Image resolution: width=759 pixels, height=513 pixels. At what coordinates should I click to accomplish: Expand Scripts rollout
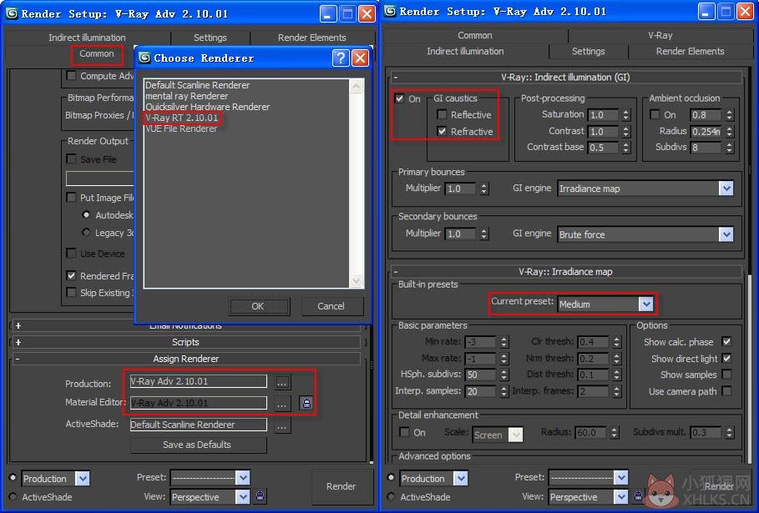point(186,342)
